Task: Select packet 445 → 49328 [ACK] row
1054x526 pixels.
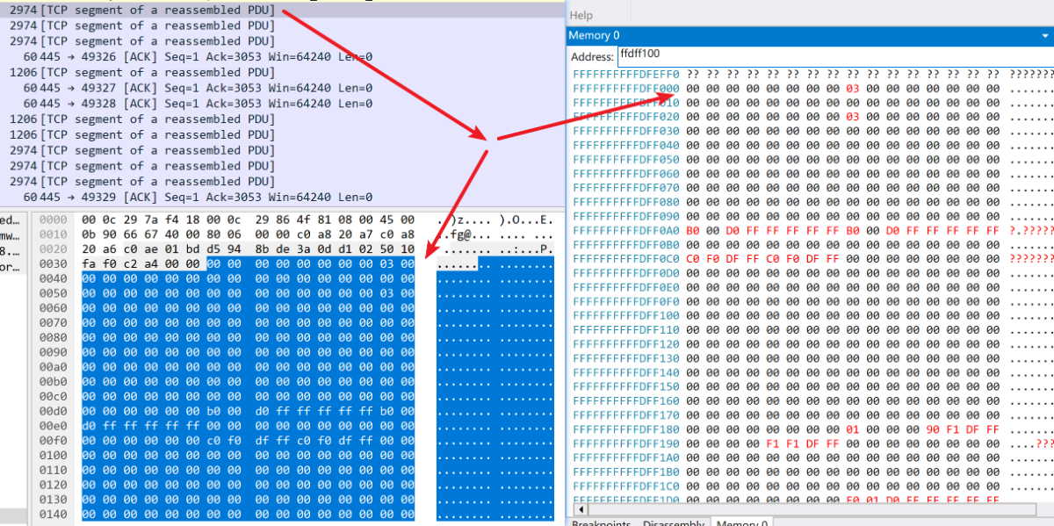Action: (x=281, y=104)
